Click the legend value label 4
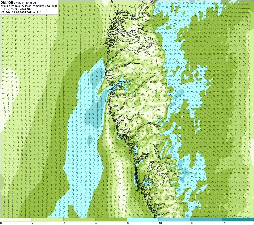 [64, 223]
